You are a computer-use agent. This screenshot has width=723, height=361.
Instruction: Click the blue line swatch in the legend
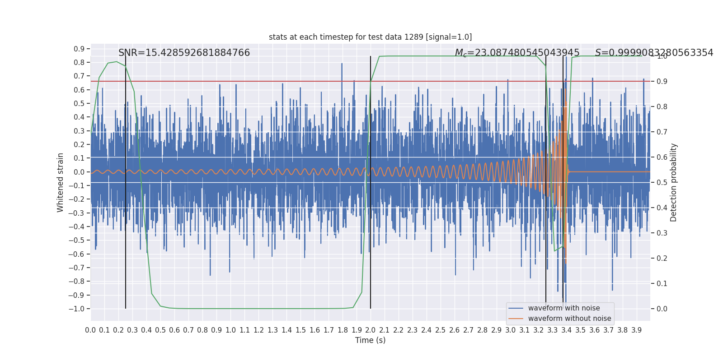click(516, 308)
